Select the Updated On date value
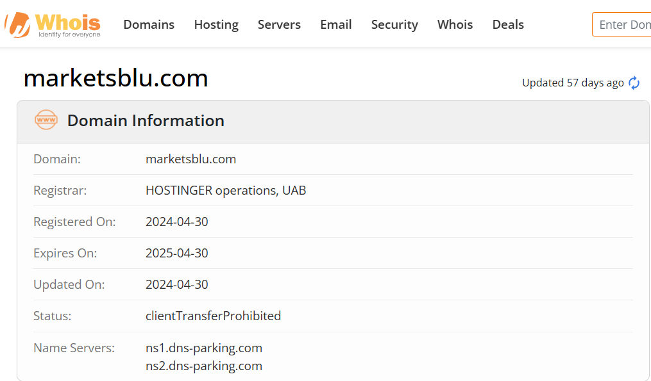Screen dimensions: 651x381 click(x=177, y=284)
